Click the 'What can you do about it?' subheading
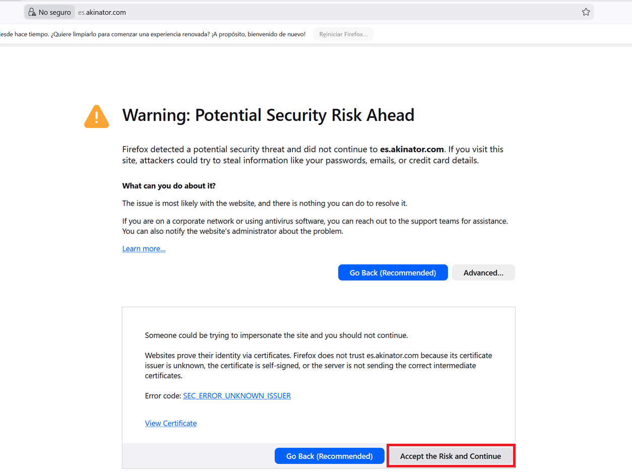The width and height of the screenshot is (632, 475). 169,186
